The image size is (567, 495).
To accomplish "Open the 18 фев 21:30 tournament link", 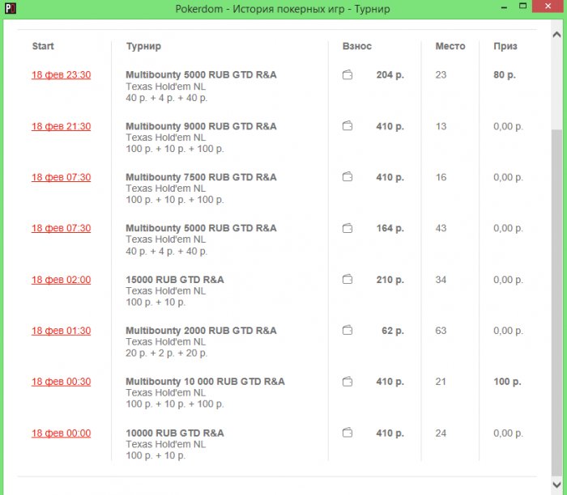I will 61,126.
